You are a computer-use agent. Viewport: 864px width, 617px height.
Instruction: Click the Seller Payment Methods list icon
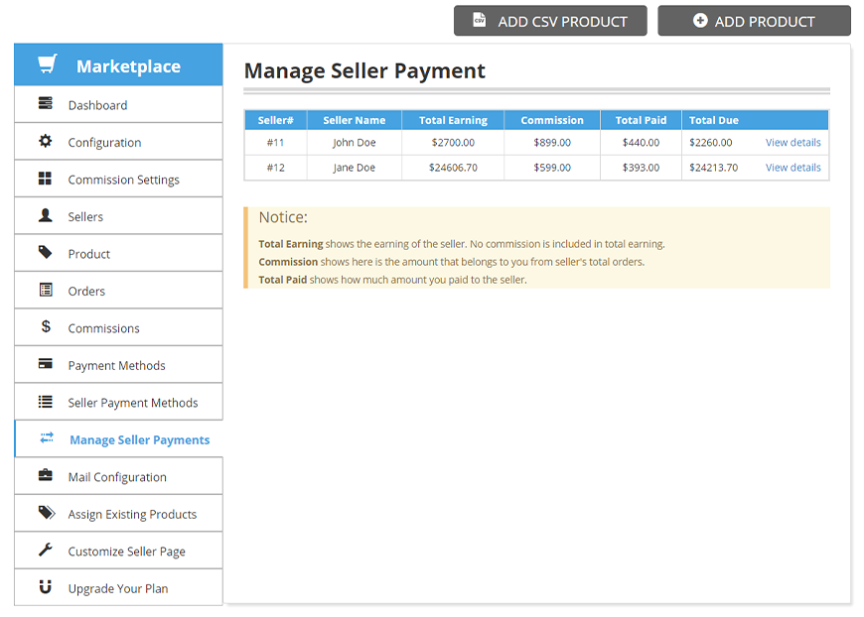click(x=45, y=402)
